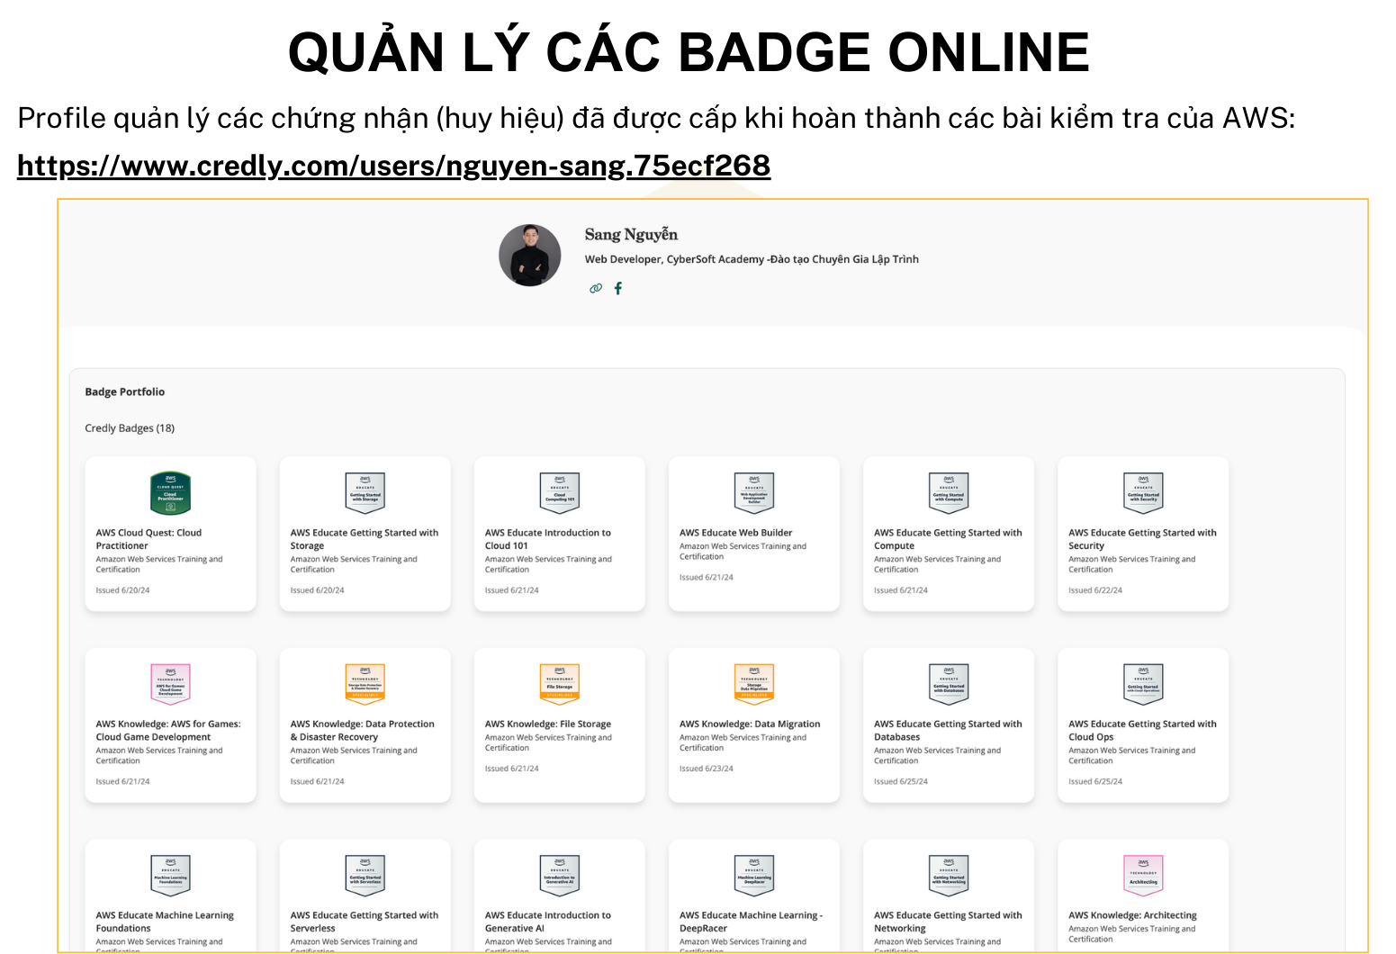Click the Data Protection & Disaster Recovery badge icon
Screen dimensions: 1396x954
click(x=365, y=684)
